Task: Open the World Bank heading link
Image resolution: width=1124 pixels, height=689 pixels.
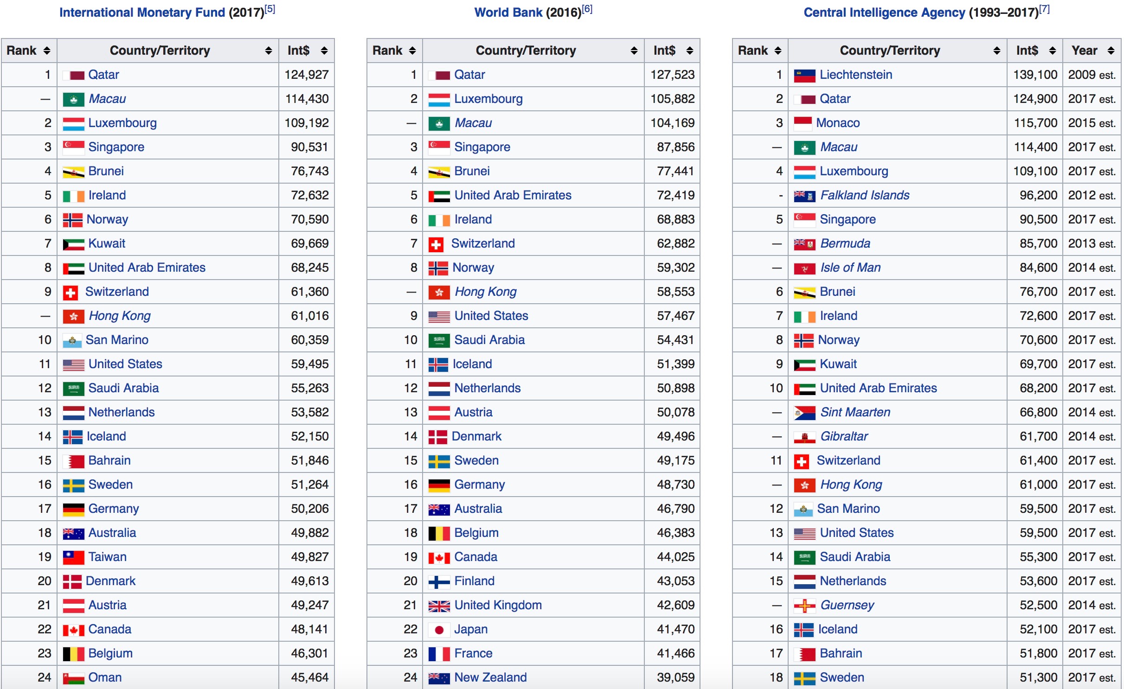Action: pyautogui.click(x=508, y=13)
